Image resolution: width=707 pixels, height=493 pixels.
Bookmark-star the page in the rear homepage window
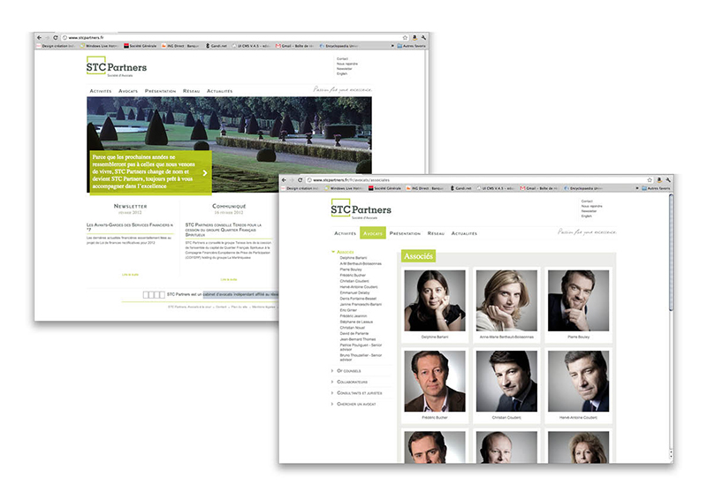tap(405, 38)
